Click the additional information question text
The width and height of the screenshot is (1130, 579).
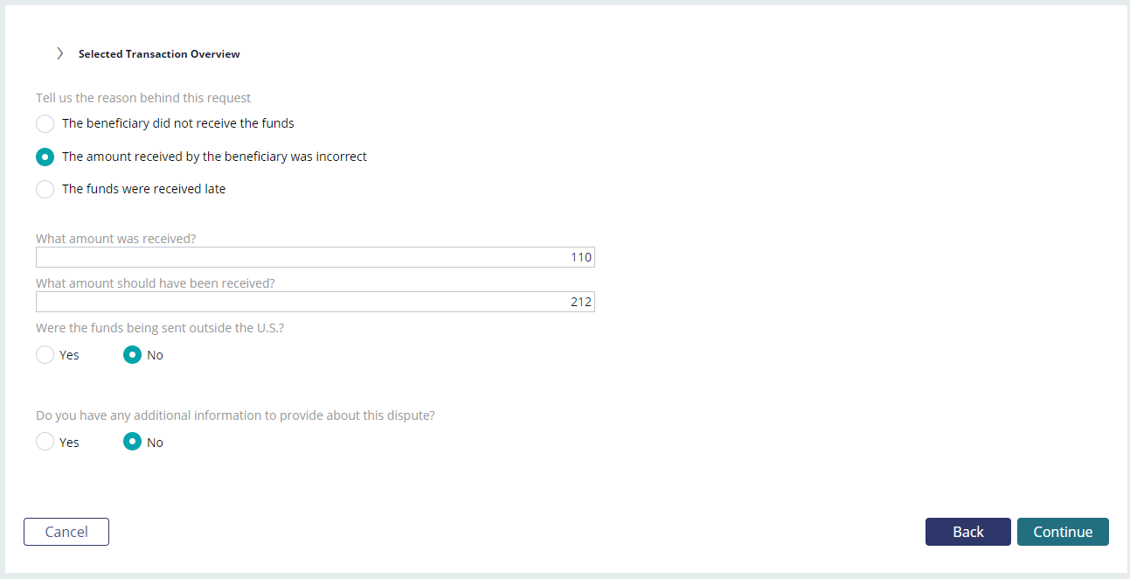[235, 415]
